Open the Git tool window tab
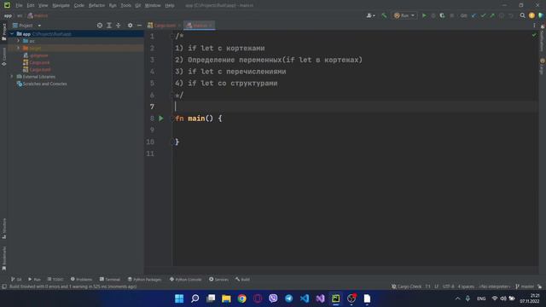 (16, 280)
